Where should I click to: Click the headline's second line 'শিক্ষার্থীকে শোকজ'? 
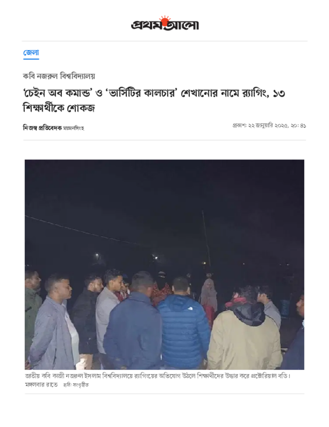coord(59,108)
